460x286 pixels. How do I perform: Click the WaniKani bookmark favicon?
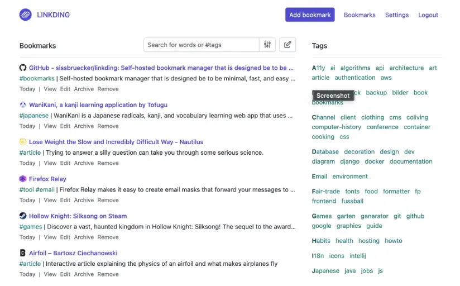click(x=23, y=104)
